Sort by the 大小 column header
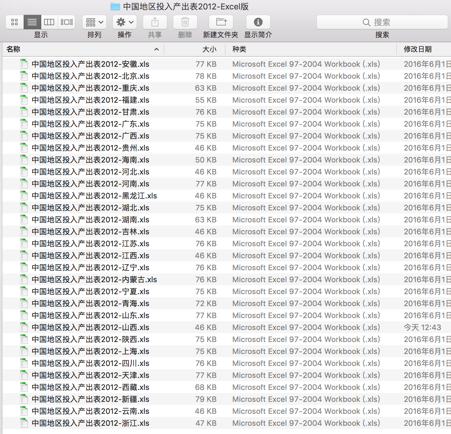 pyautogui.click(x=209, y=49)
